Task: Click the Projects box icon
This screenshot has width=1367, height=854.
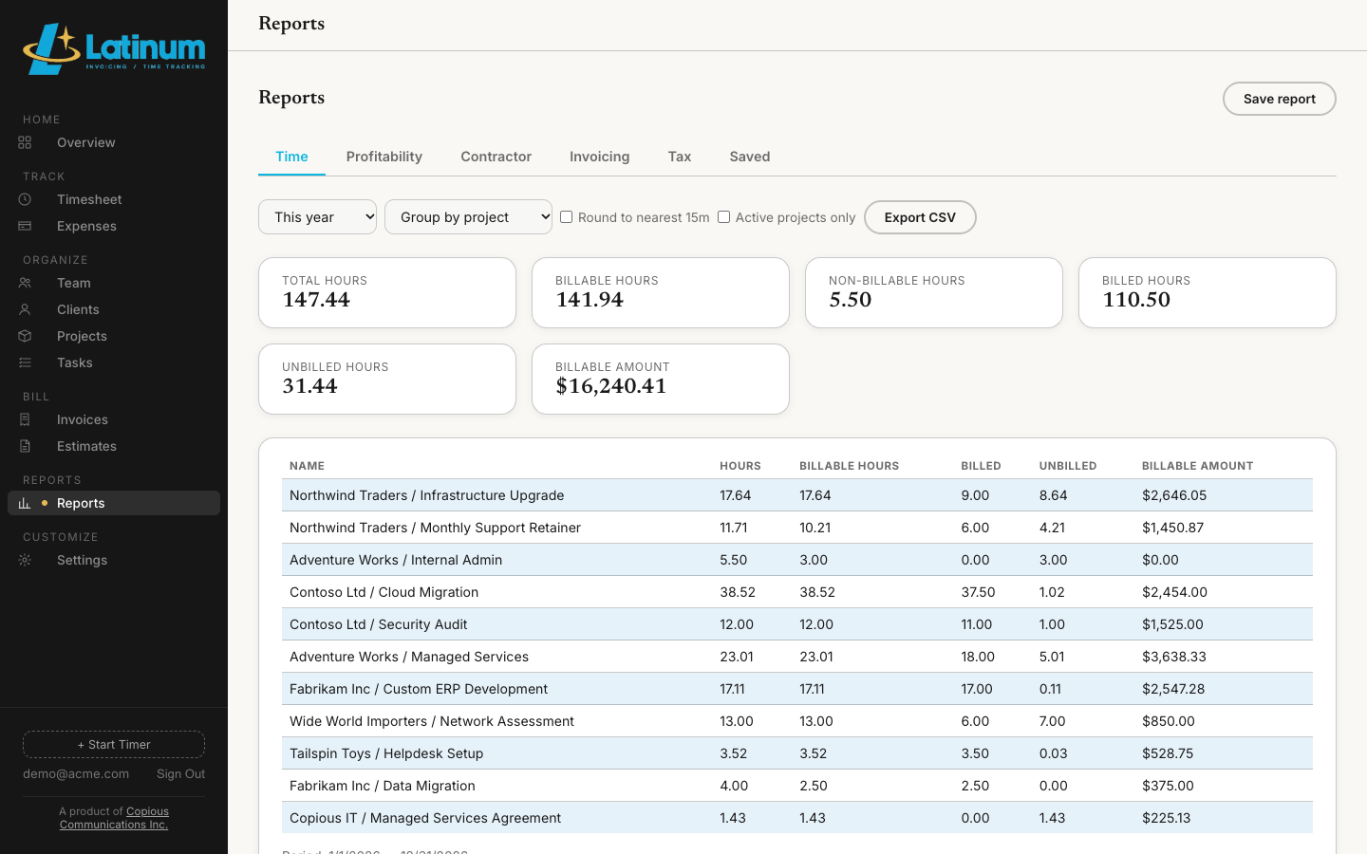Action: coord(25,336)
